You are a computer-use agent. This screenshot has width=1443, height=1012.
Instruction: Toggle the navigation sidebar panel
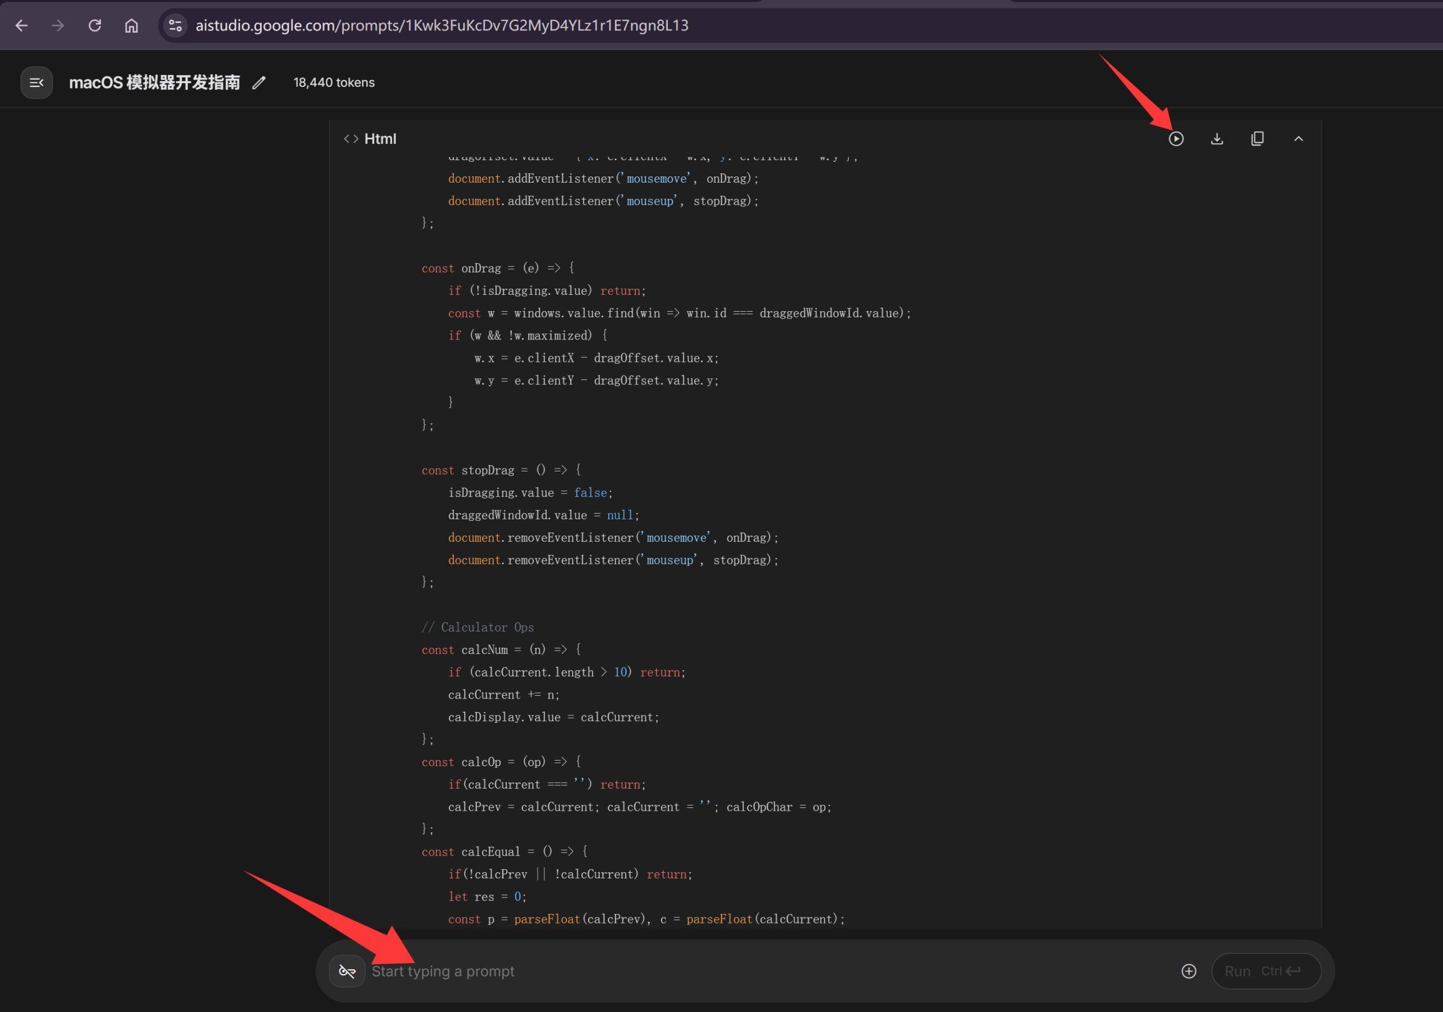pyautogui.click(x=37, y=82)
